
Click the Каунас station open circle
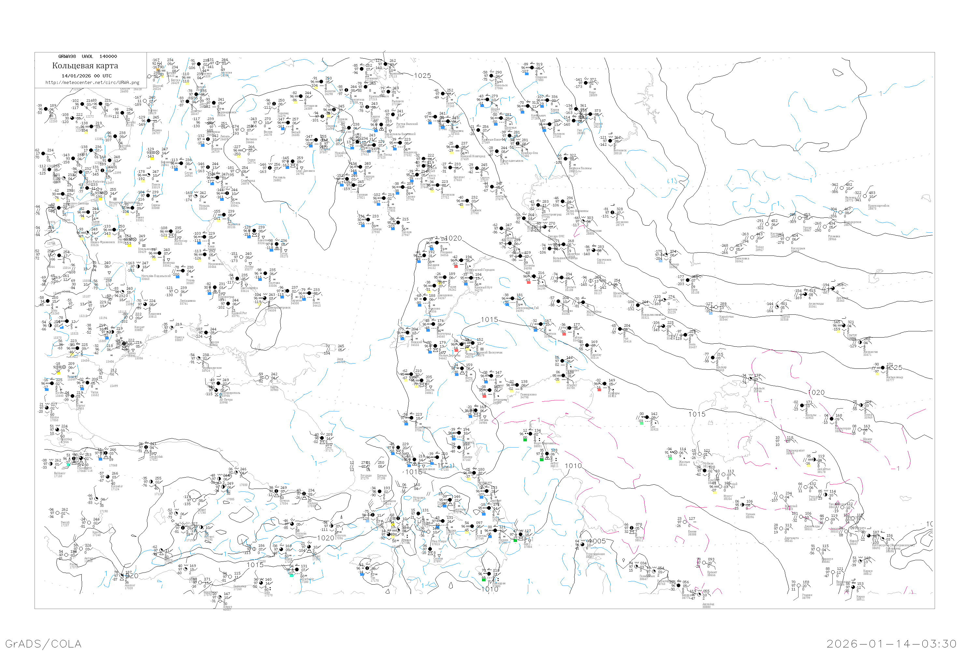click(145, 101)
